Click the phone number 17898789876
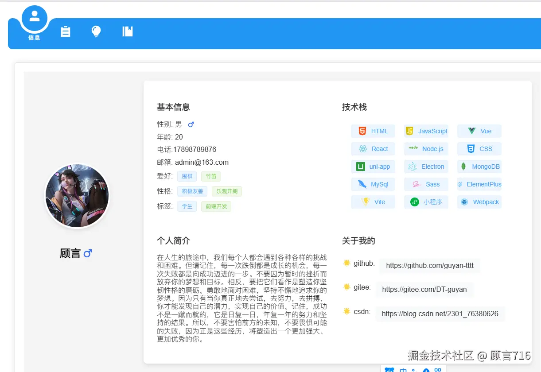 (195, 149)
